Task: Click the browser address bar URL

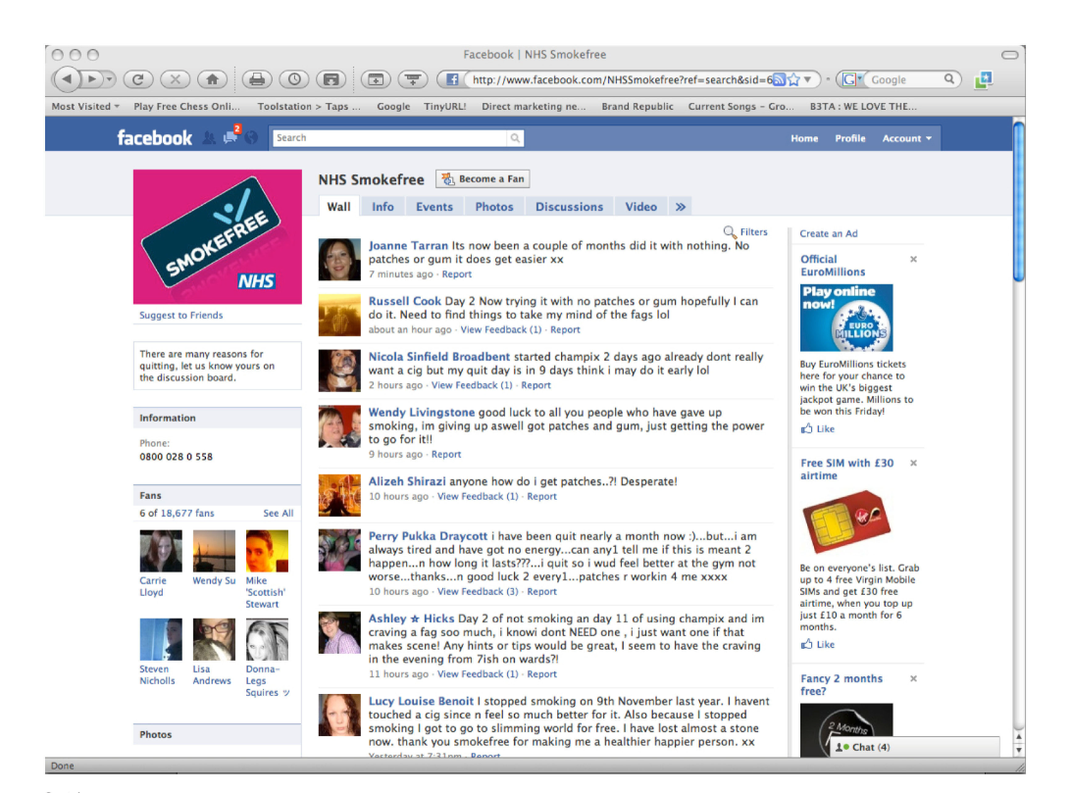Action: 622,79
